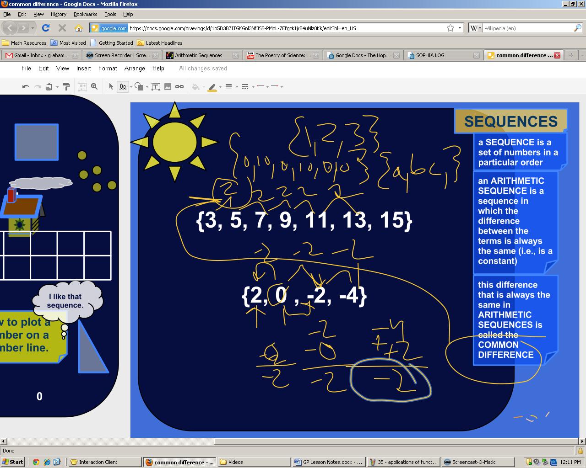The image size is (586, 468).
Task: Switch to the Arithmetic Sequences tab
Action: click(198, 55)
